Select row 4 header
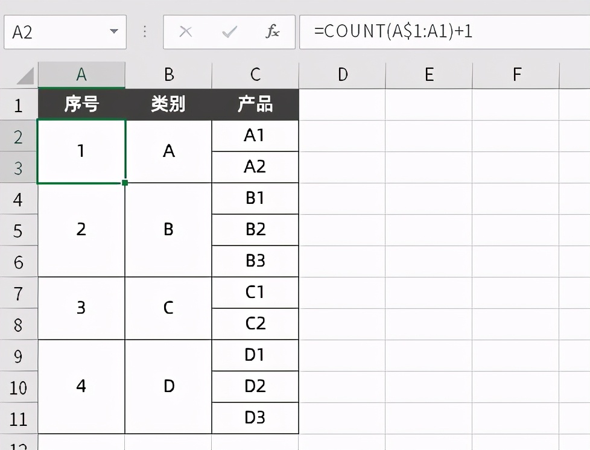This screenshot has height=450, width=590. (19, 199)
